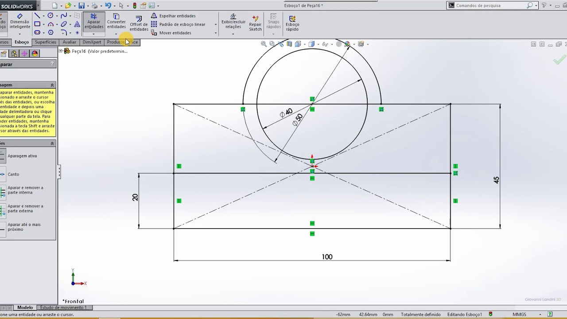Open dropdown arrow under Aparar entidades
Image resolution: width=567 pixels, height=319 pixels.
(x=93, y=34)
